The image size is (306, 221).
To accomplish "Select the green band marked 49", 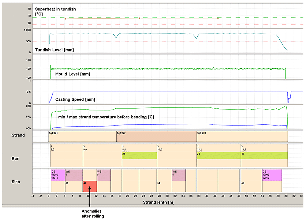I will 264,155.
